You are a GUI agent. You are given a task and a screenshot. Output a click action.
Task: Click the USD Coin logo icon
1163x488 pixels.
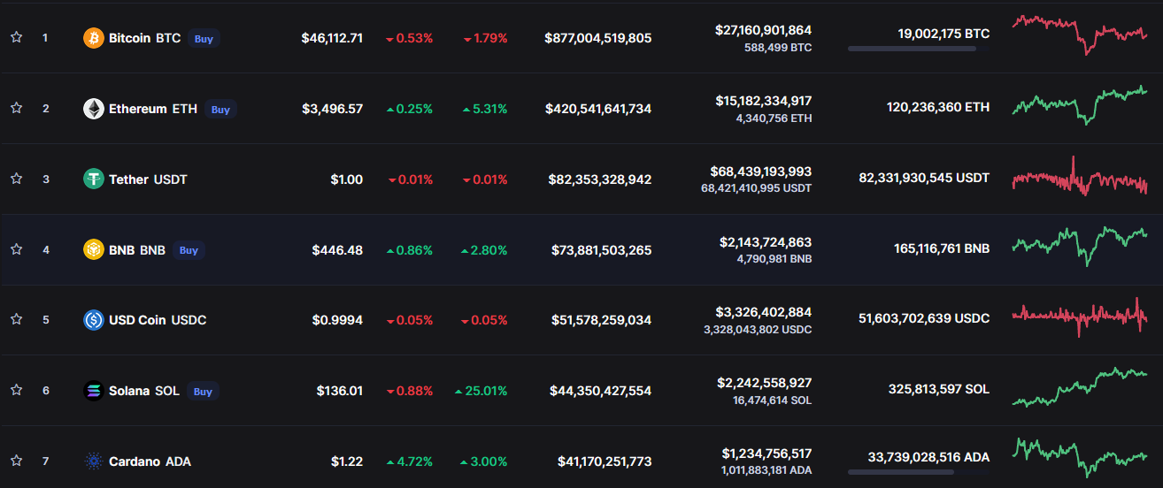[94, 320]
